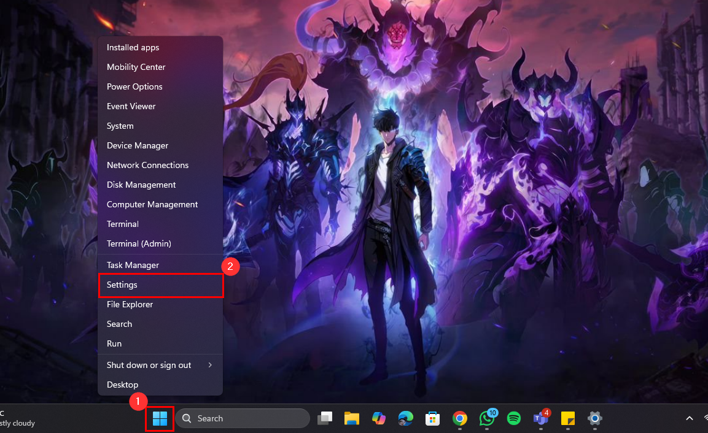Open Disk Management from the menu
This screenshot has height=433, width=708.
click(x=141, y=185)
